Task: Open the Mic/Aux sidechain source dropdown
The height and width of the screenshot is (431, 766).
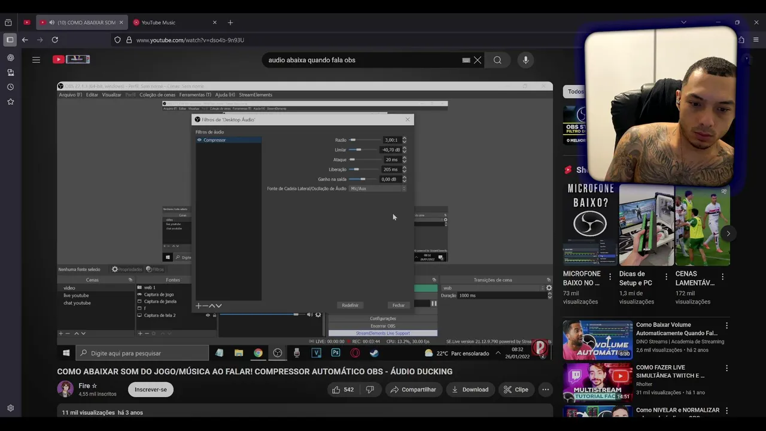Action: [378, 189]
